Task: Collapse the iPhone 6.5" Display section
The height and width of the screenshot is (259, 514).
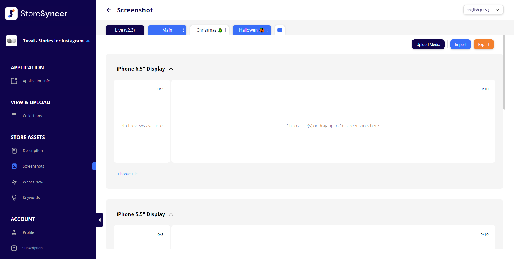Action: (x=171, y=69)
